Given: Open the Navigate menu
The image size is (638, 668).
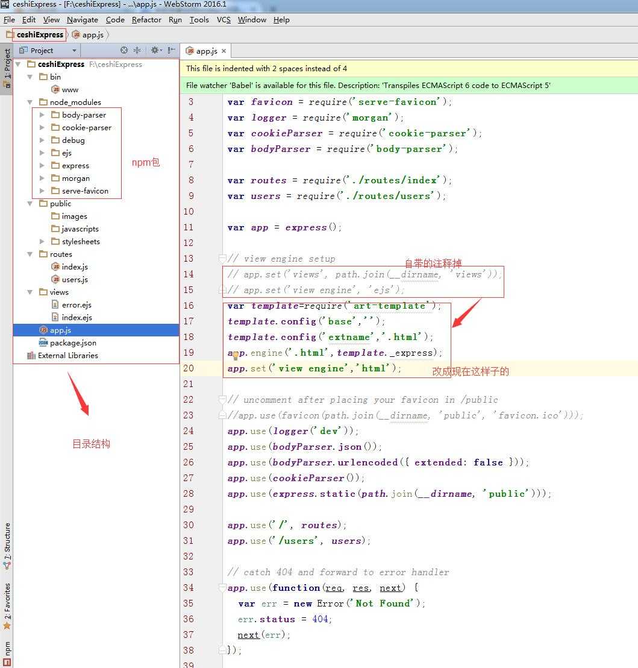Looking at the screenshot, I should (x=82, y=20).
